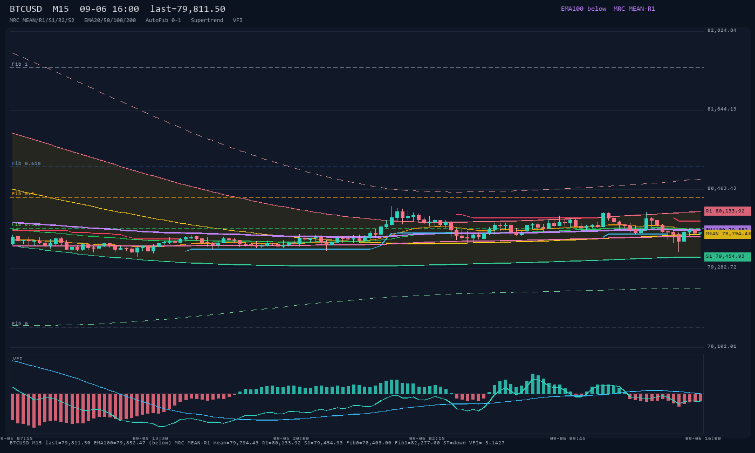
Task: Click the VFI panel title label
Action: [x=18, y=359]
